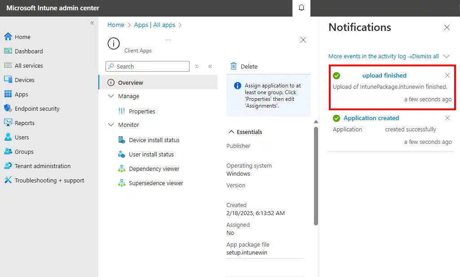Select the Overview menu item

click(x=130, y=82)
